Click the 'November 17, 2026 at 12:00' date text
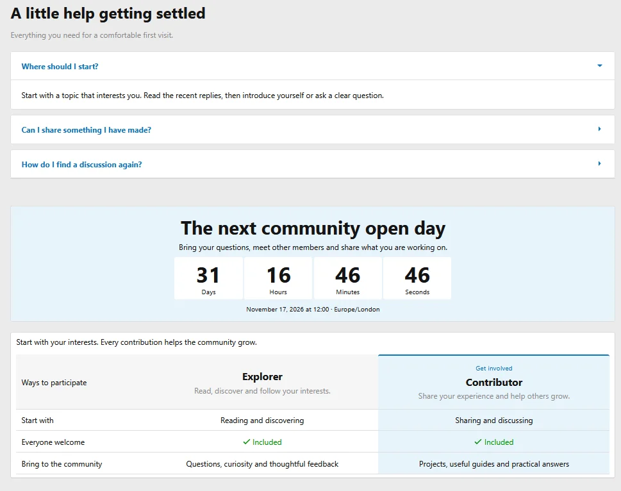621x491 pixels. tap(288, 309)
